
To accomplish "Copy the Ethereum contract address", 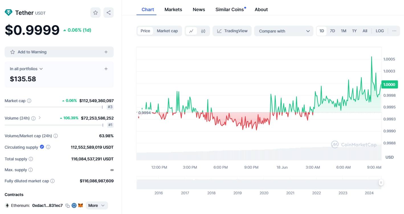I will [x=68, y=205].
